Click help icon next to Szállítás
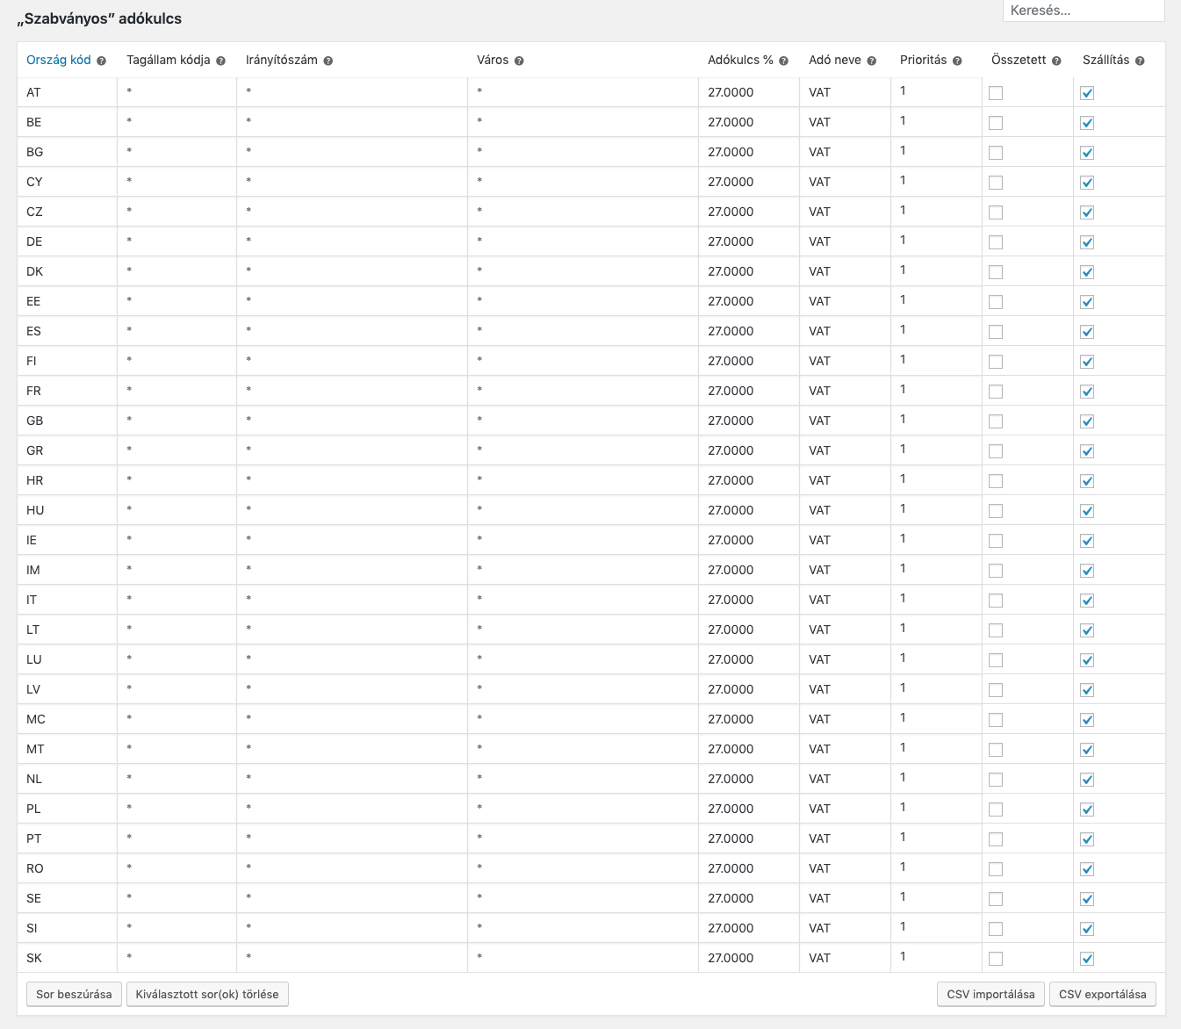Screen dimensions: 1181x1029 pyautogui.click(x=1141, y=61)
